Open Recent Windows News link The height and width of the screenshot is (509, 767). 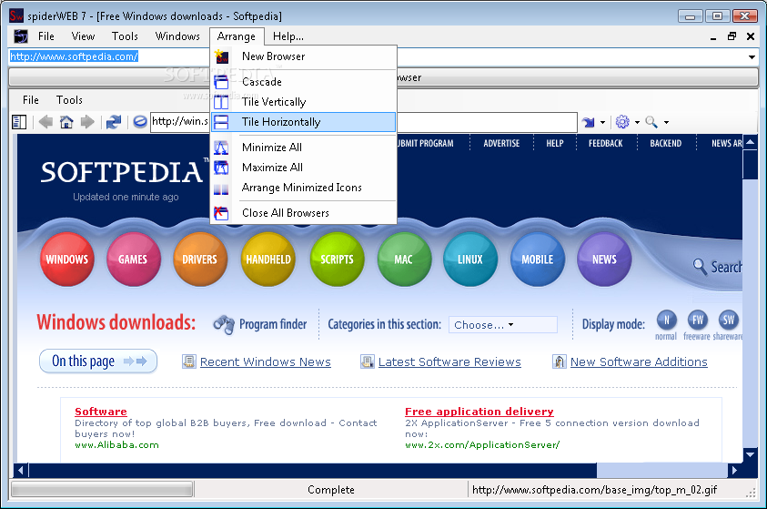click(265, 361)
